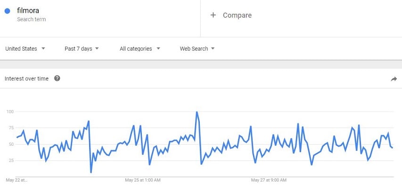Select the Interest over time heading
This screenshot has width=402, height=189.
coord(26,79)
